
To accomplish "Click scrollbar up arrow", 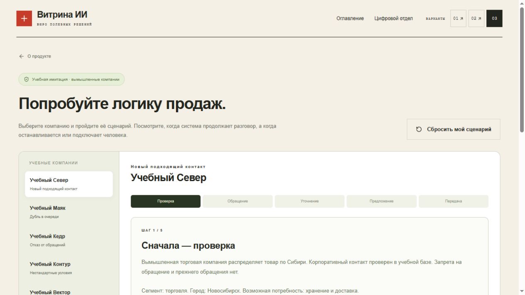I will (522, 3).
